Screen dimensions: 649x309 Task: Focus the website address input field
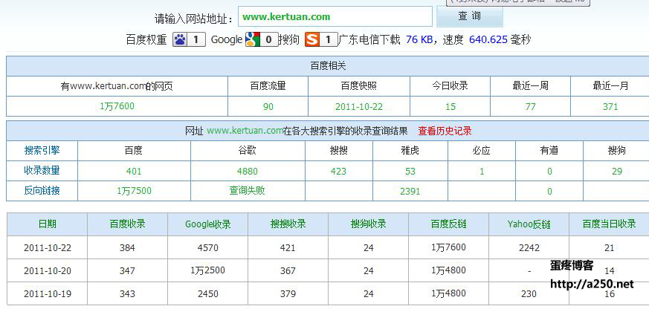[x=335, y=16]
